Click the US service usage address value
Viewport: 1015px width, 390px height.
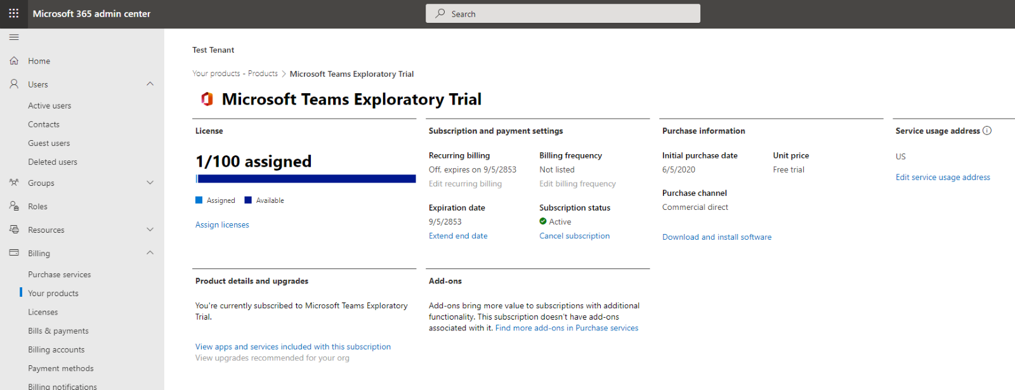[901, 157]
